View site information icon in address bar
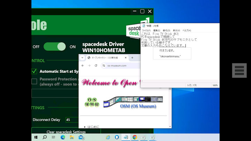This screenshot has height=141, width=251. point(104,65)
